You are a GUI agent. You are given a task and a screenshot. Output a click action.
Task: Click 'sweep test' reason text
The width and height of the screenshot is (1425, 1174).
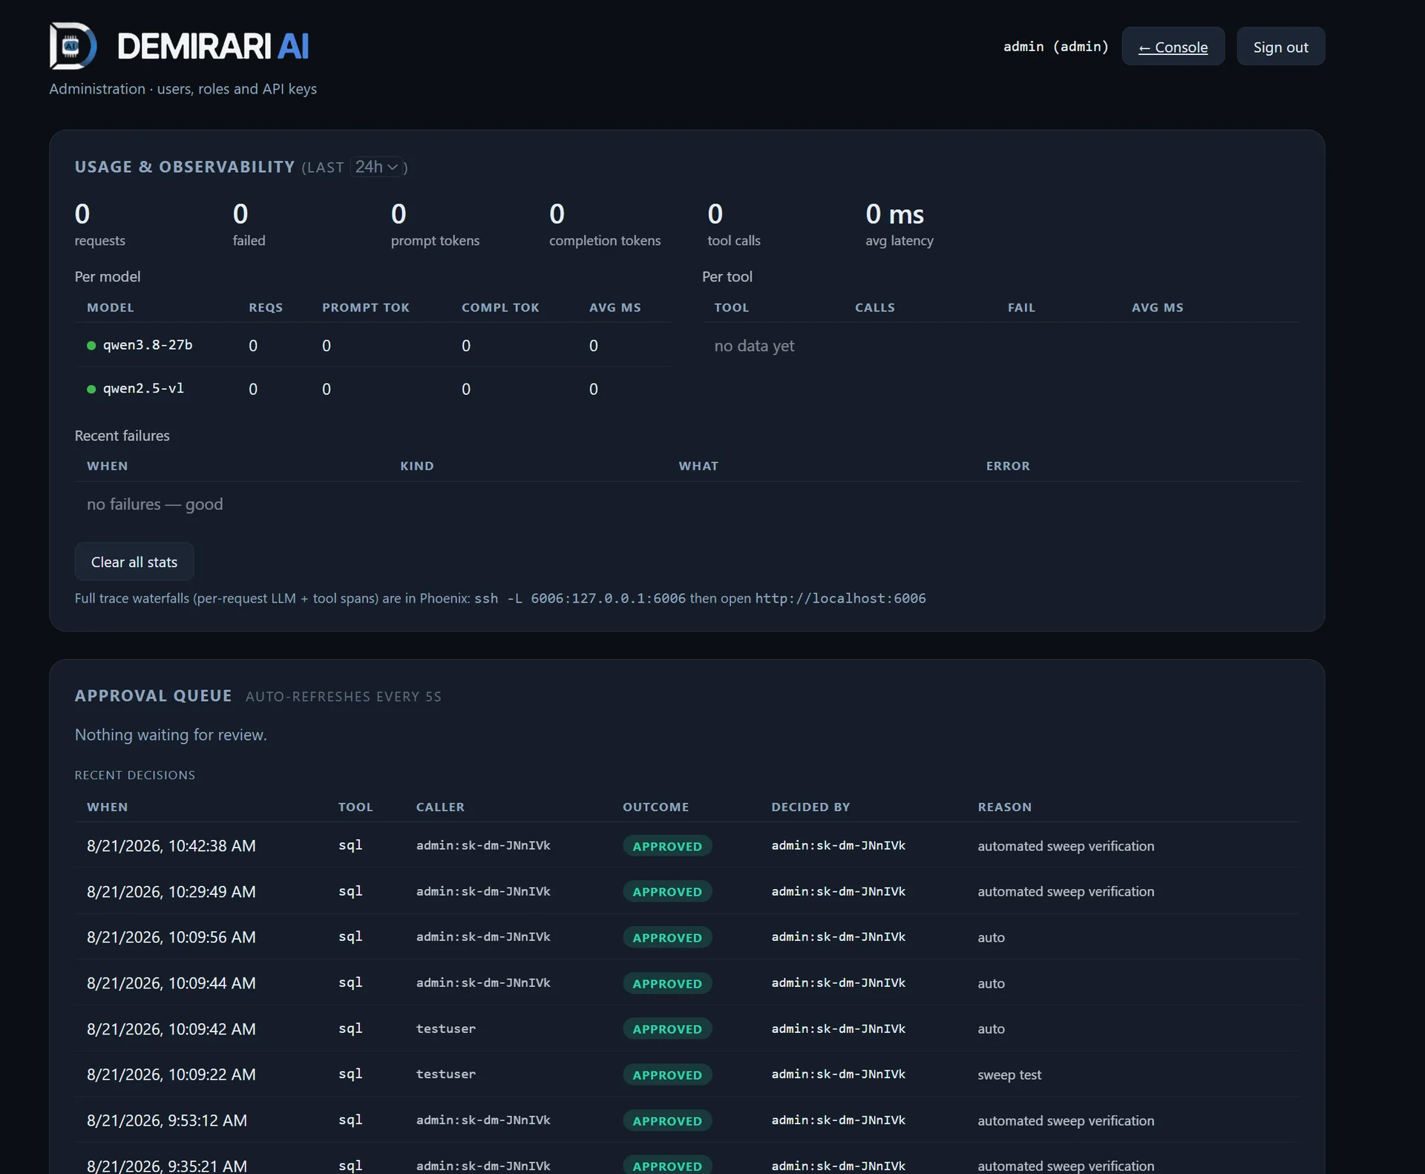pos(1009,1075)
